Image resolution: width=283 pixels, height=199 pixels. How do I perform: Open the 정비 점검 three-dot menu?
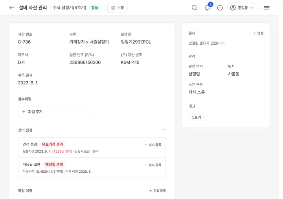click(x=164, y=130)
